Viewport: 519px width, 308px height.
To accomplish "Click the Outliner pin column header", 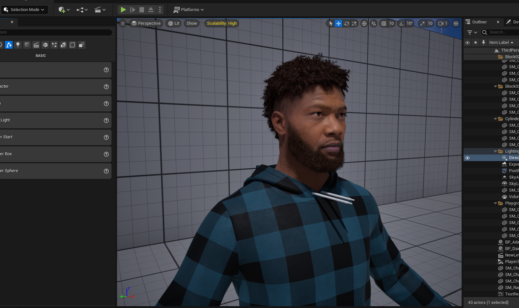I will (x=483, y=43).
